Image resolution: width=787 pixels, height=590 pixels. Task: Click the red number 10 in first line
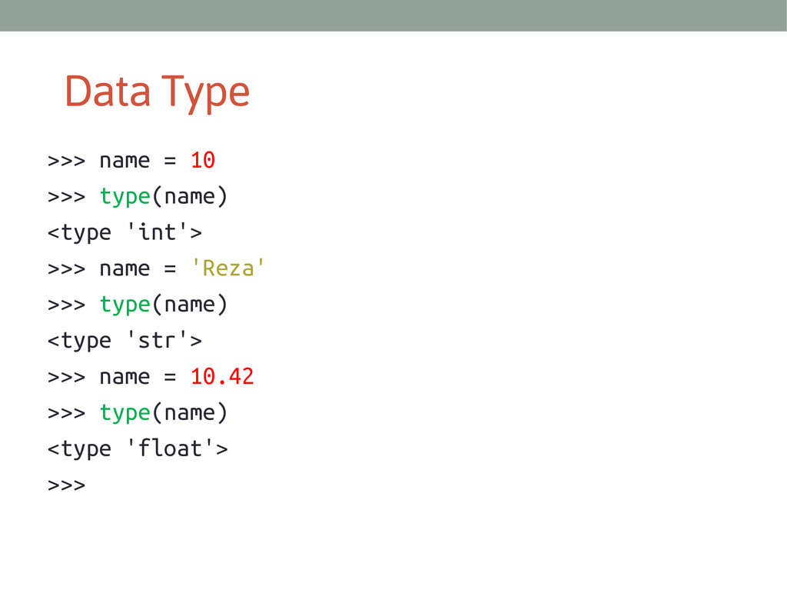(x=203, y=161)
